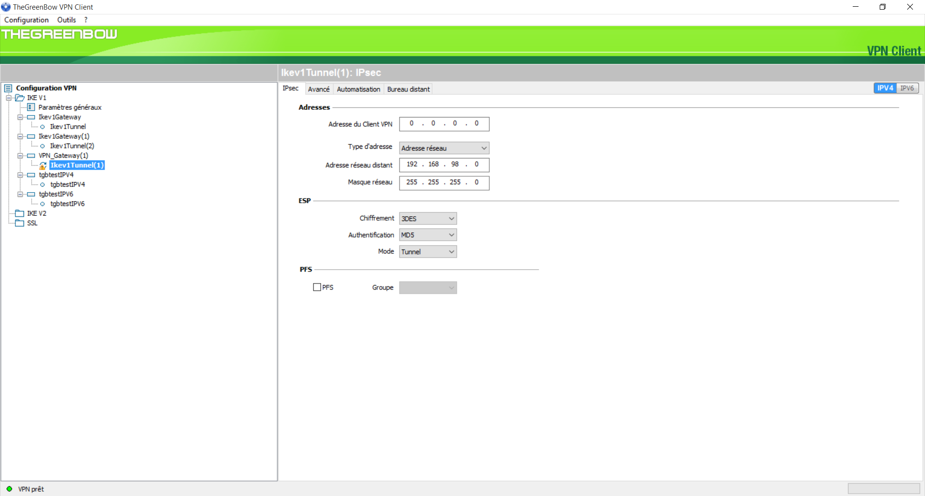Screen dimensions: 925x496
Task: Click the Ikev1Gateway(1) gateway icon
Action: coord(31,136)
